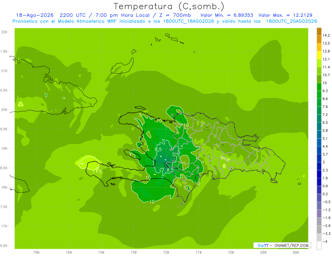The width and height of the screenshot is (332, 256).
Task: Click the '73W' longitude label
Action: 134,252
